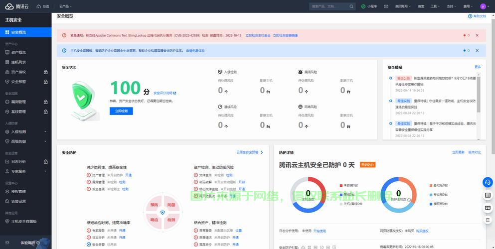
Task: Expand the 集团账号 dropdown
Action: coord(403,6)
